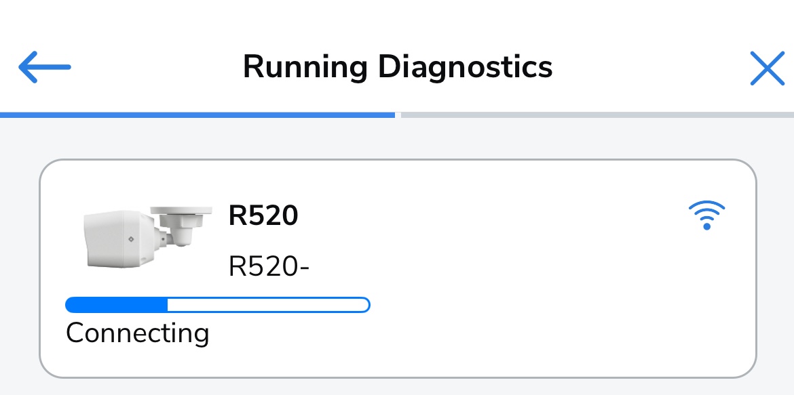Tap the R520- serial label
Image resolution: width=794 pixels, height=395 pixels.
pyautogui.click(x=269, y=266)
